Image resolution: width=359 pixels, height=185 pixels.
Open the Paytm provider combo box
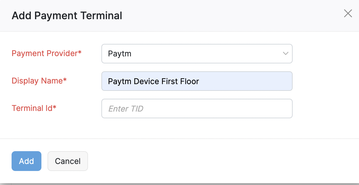pos(197,54)
